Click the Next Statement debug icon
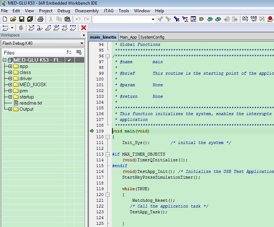 56,28
